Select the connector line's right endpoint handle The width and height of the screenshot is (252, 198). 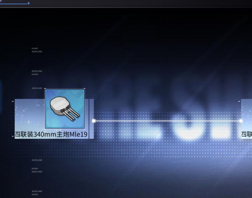click(241, 121)
